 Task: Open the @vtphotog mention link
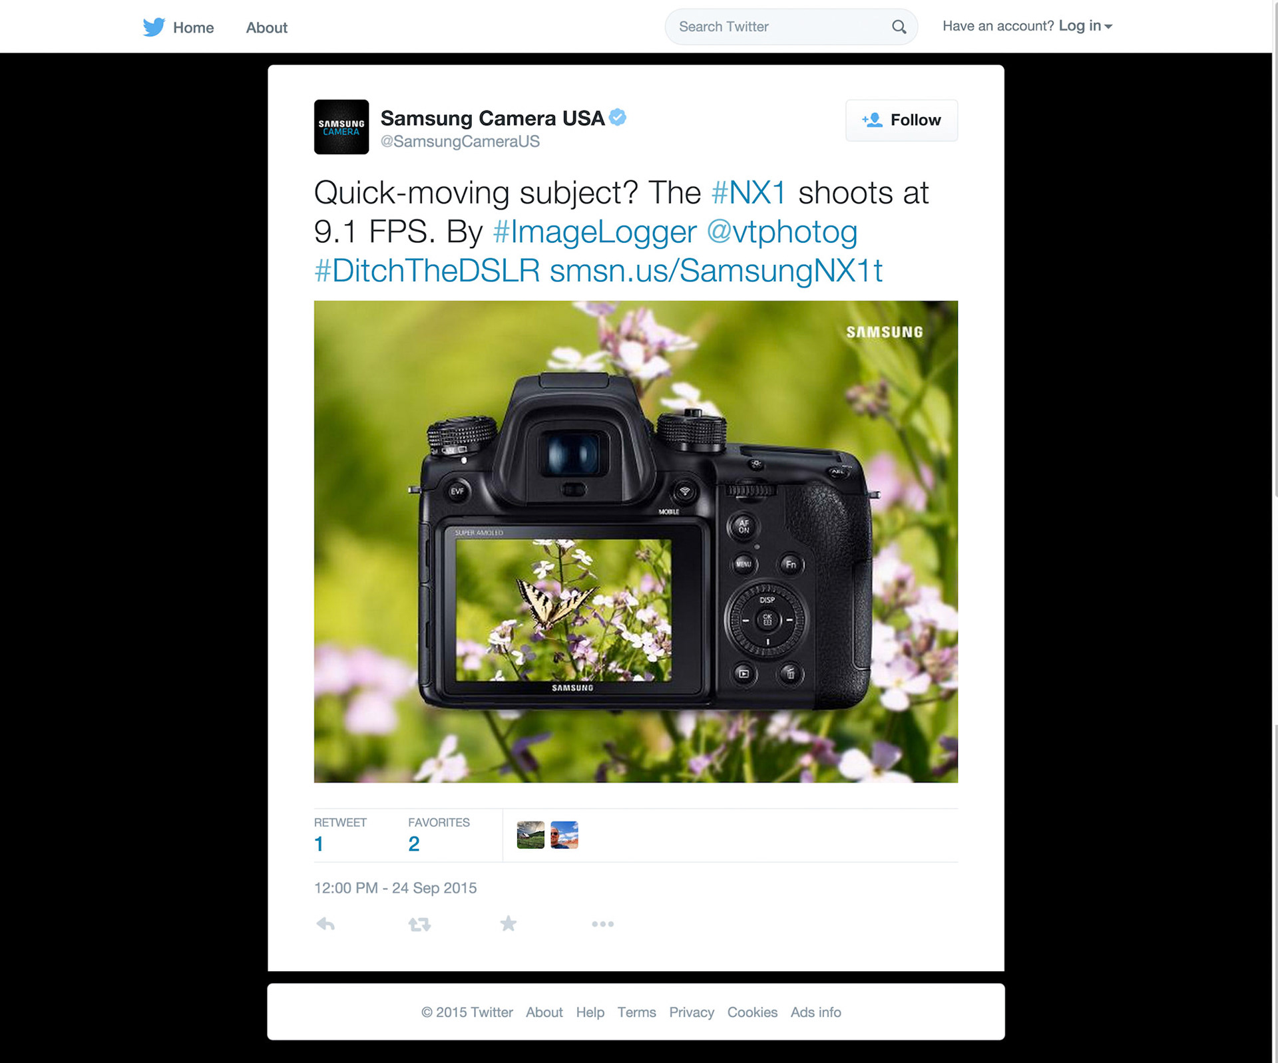[781, 231]
